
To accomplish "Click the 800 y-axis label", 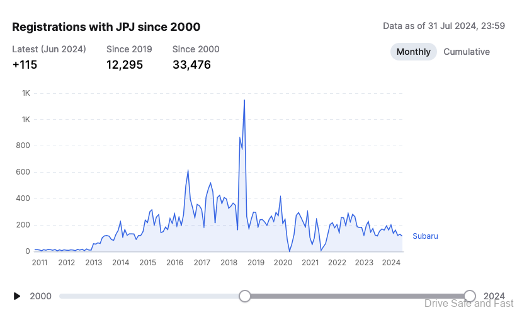I will [x=23, y=146].
